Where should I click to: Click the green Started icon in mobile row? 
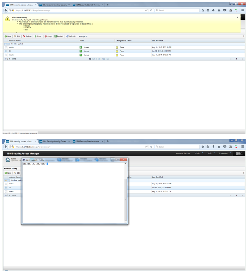pos(80,47)
